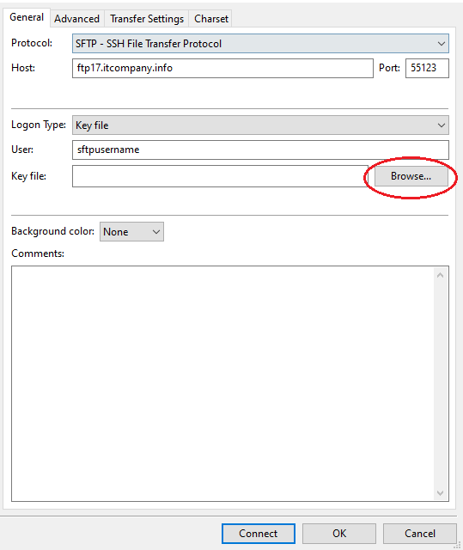Click the Comments scrollbar down arrow

[x=440, y=493]
